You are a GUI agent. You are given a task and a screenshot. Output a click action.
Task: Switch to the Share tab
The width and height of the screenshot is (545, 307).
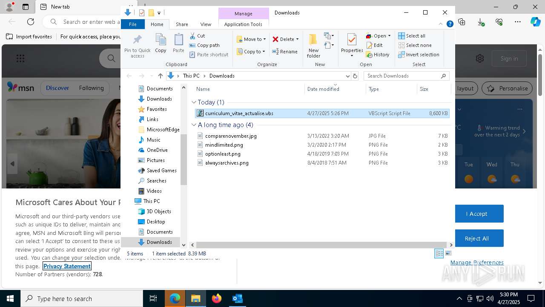(x=182, y=24)
